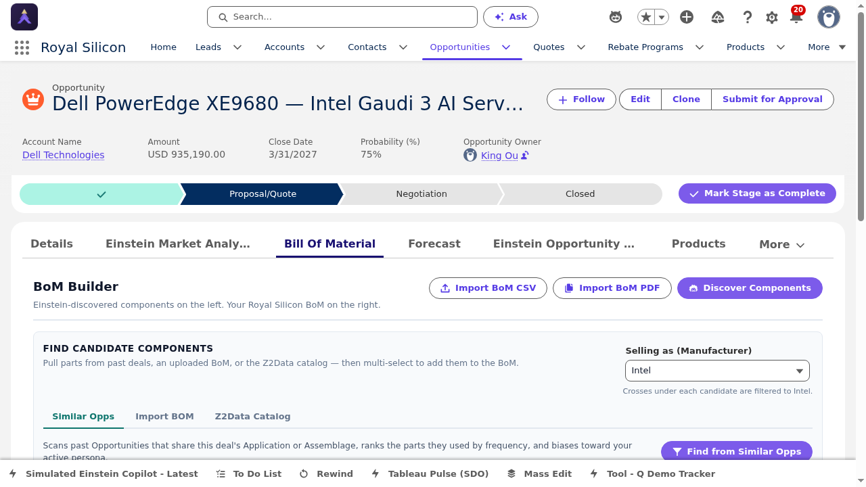Open the More nav overflow menu
The width and height of the screenshot is (866, 487).
click(x=827, y=47)
